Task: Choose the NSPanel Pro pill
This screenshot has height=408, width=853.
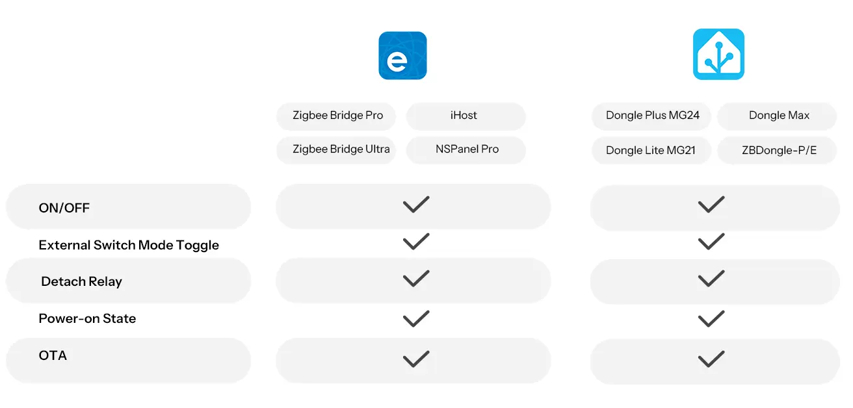Action: pos(467,149)
